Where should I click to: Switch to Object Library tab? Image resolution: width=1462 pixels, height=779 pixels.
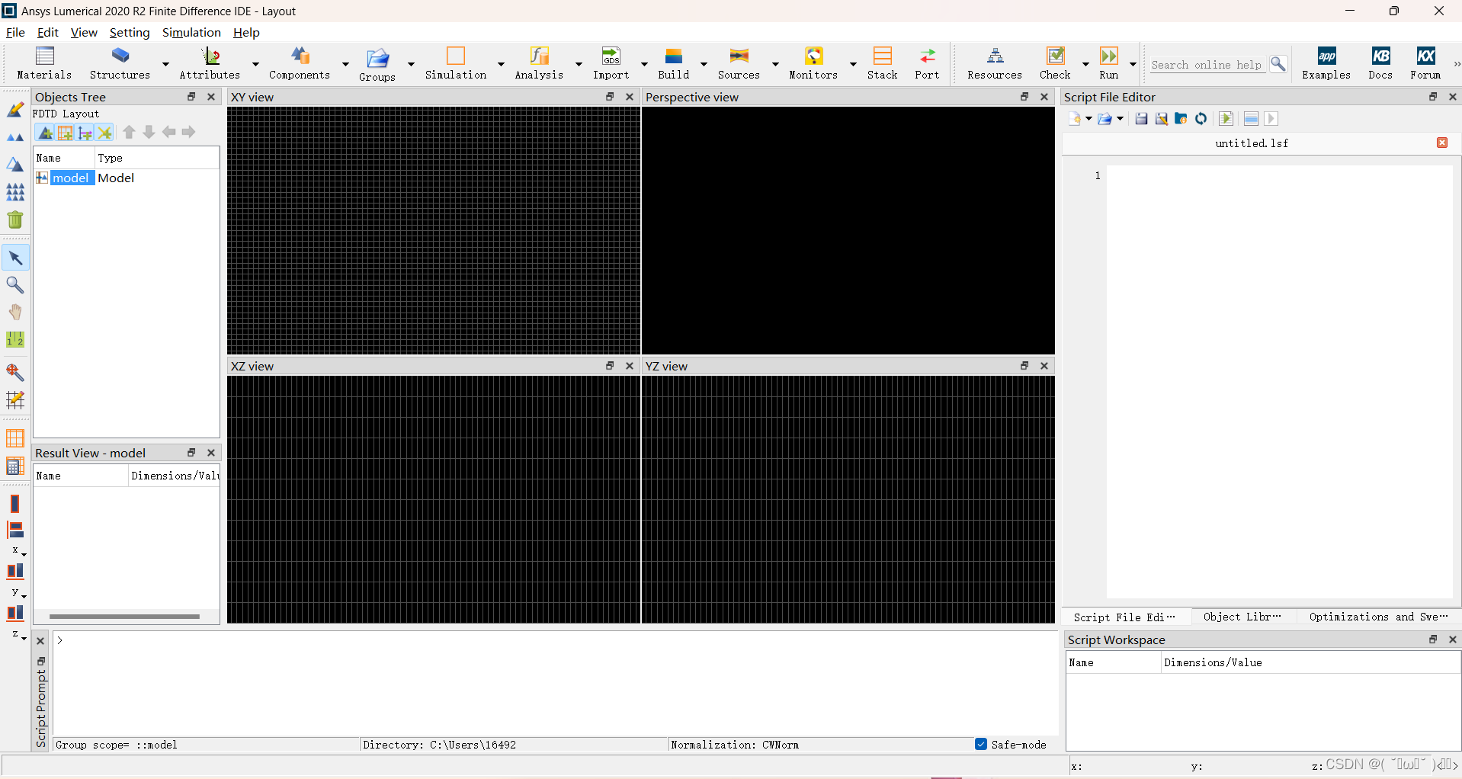[1242, 617]
